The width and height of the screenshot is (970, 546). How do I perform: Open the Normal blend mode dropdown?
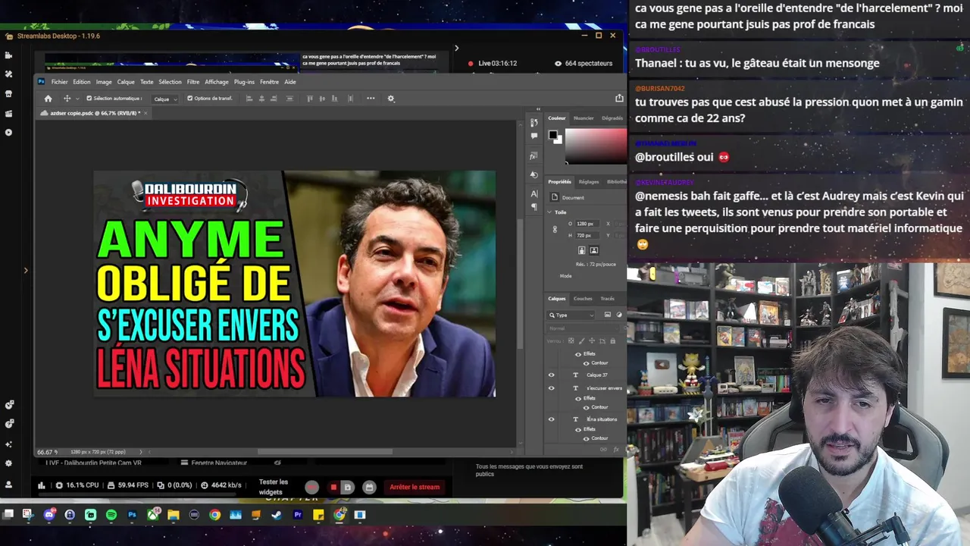click(x=583, y=328)
